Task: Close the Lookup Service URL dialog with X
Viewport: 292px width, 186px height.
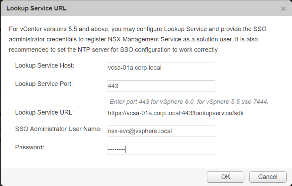Action: (283, 9)
